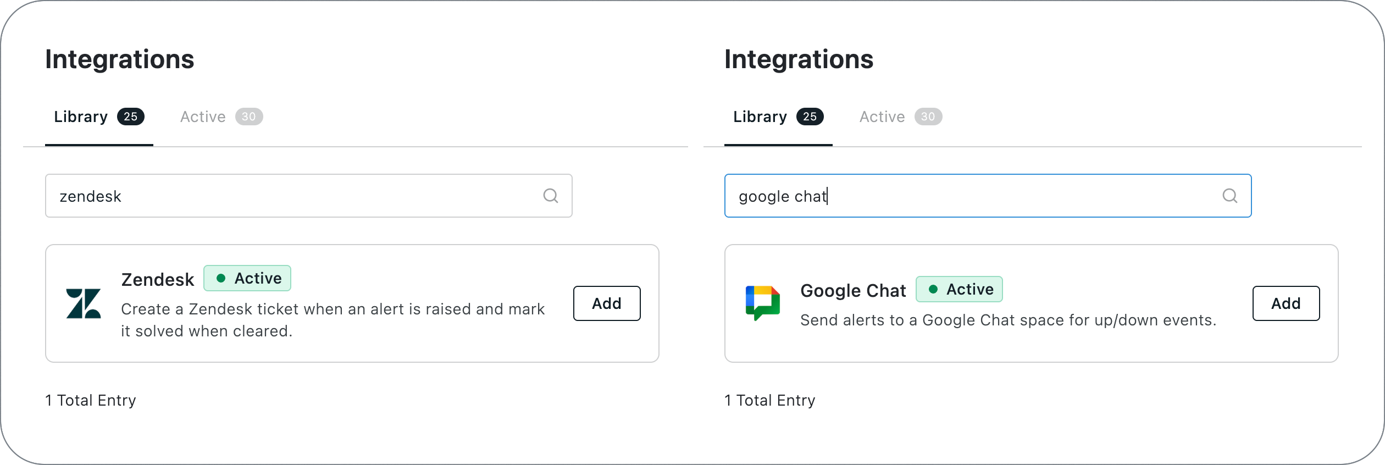1385x465 pixels.
Task: Click the Google Chat logo icon
Action: point(763,303)
